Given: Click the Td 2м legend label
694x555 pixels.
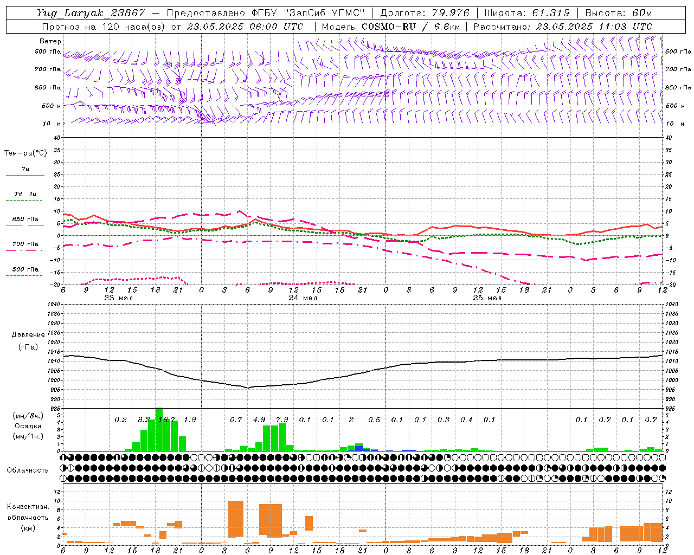Looking at the screenshot, I should 25,194.
